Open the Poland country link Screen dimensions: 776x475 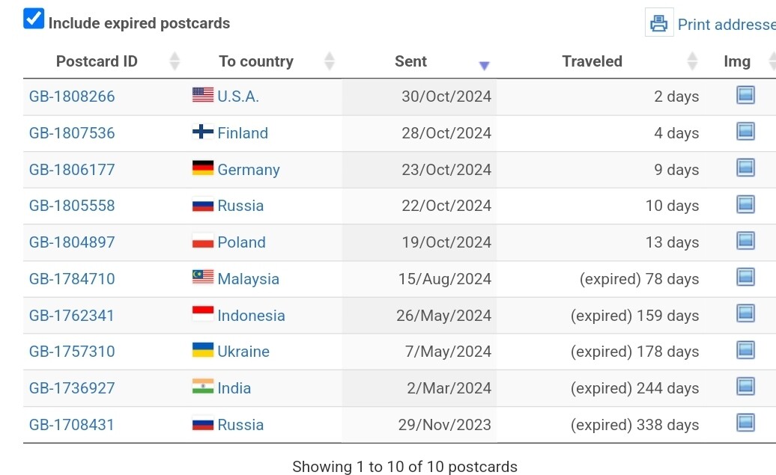pyautogui.click(x=241, y=242)
